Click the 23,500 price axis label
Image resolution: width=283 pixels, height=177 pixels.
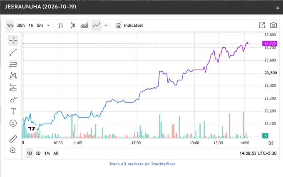pos(271,73)
